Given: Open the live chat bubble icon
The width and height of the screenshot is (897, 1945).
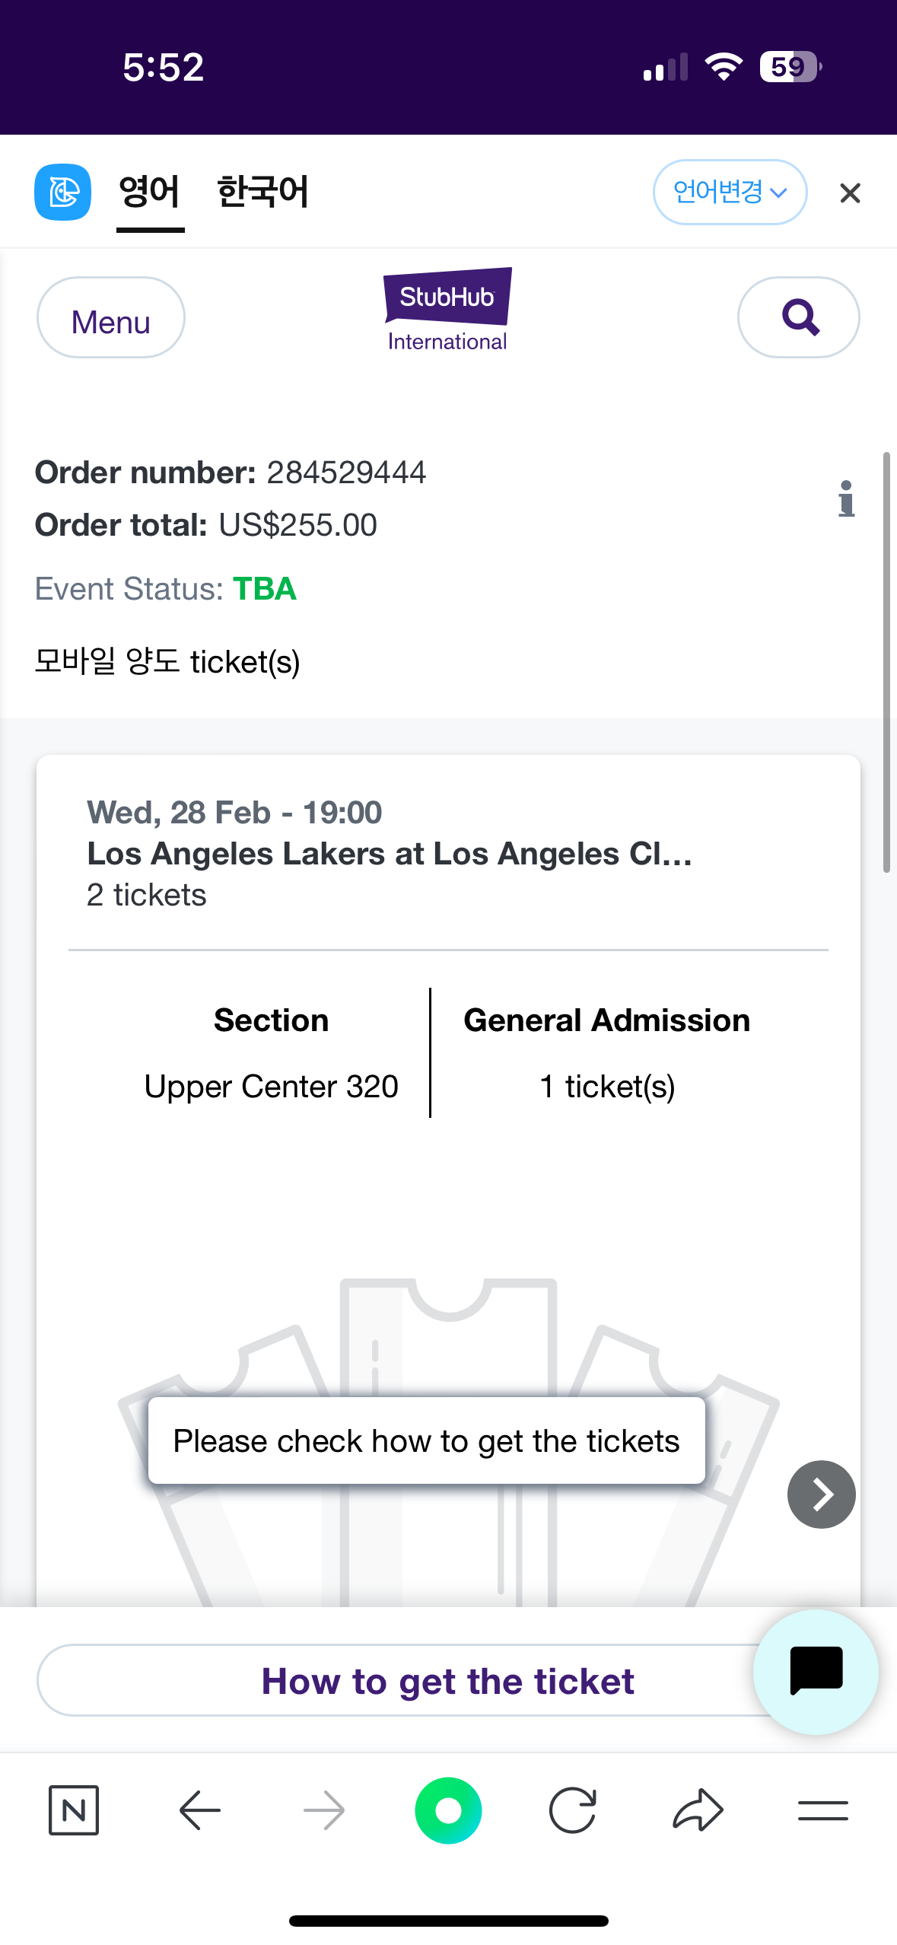Looking at the screenshot, I should (x=816, y=1671).
